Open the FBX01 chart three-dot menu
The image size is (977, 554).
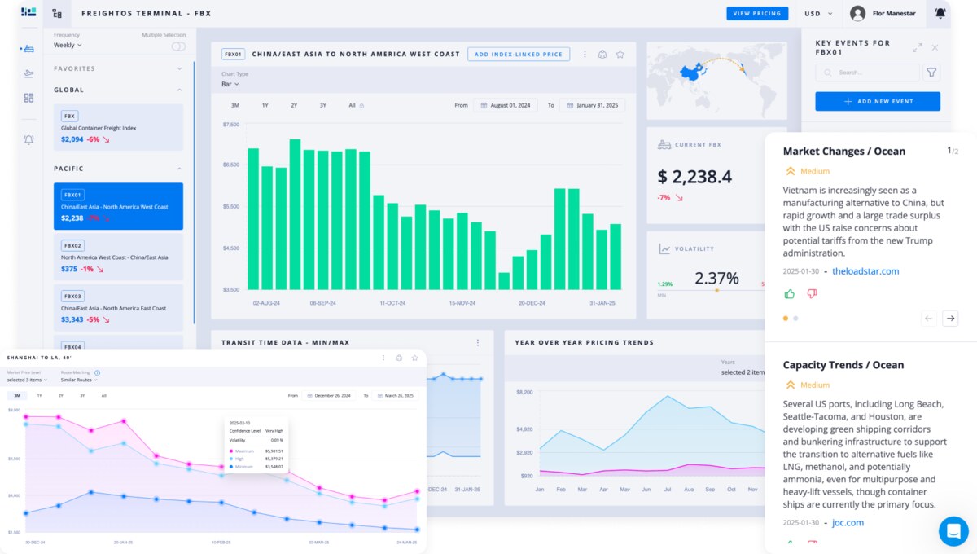[585, 55]
